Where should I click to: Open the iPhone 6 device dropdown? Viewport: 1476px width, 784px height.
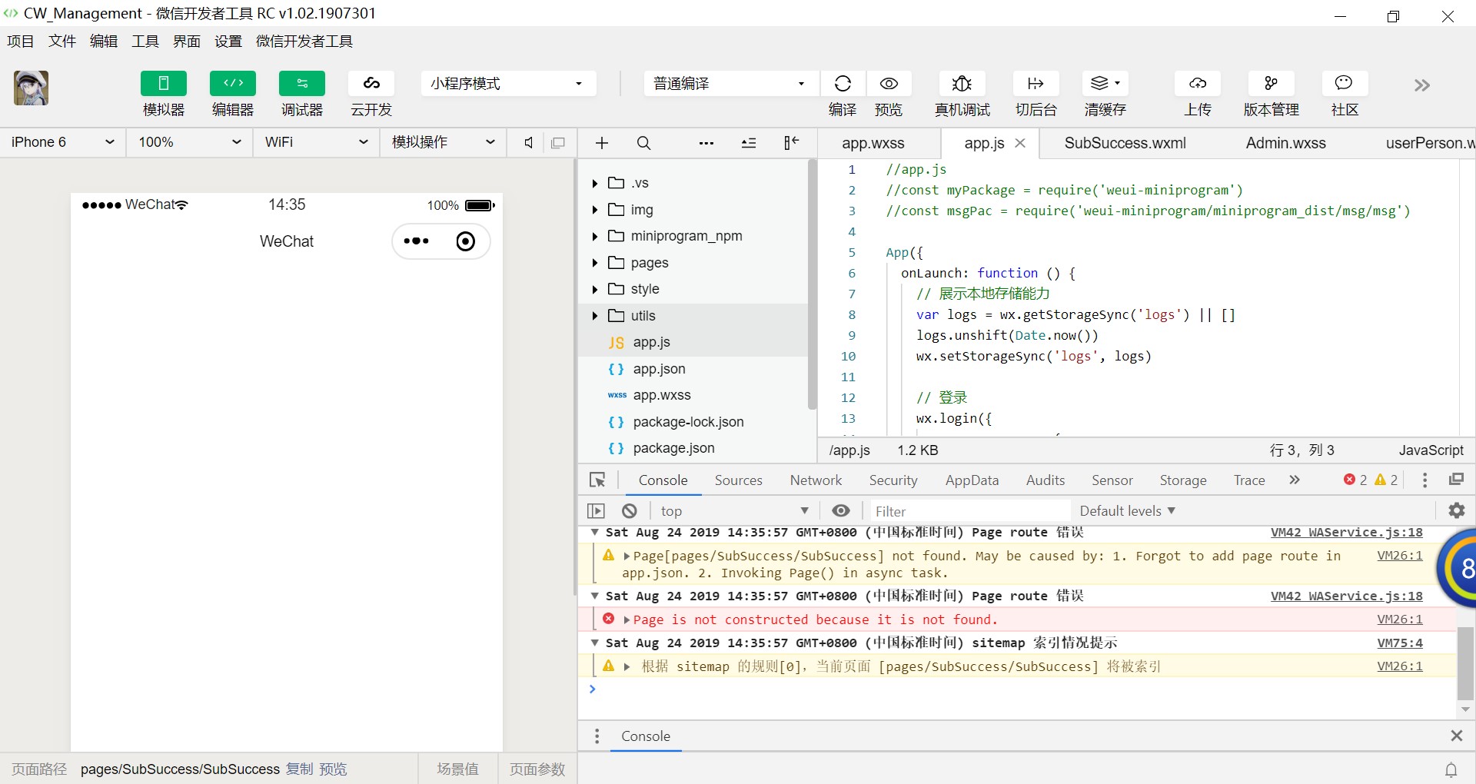coord(61,142)
